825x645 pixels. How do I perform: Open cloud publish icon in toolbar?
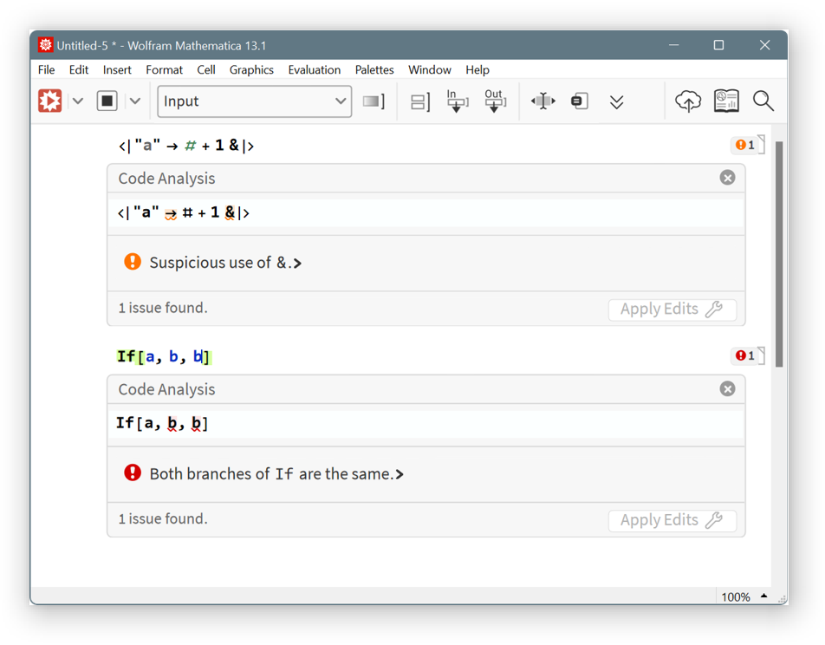coord(688,101)
